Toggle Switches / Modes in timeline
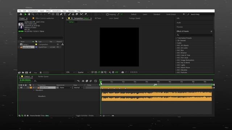232x130 pixels. pos(84,116)
